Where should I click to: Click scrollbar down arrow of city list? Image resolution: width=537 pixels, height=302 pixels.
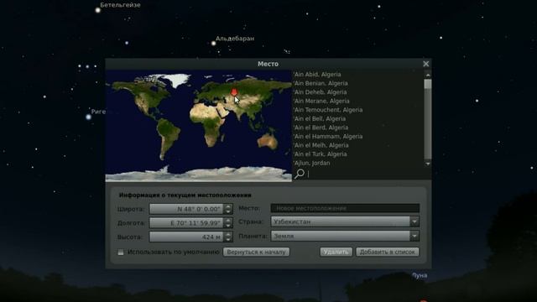[427, 164]
